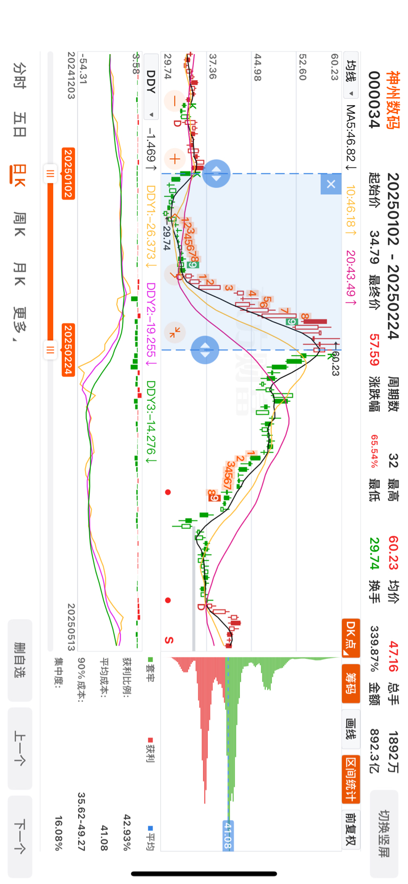The width and height of the screenshot is (408, 884).
Task: Tap the inward-arrows collapse circle icon
Action: [175, 333]
